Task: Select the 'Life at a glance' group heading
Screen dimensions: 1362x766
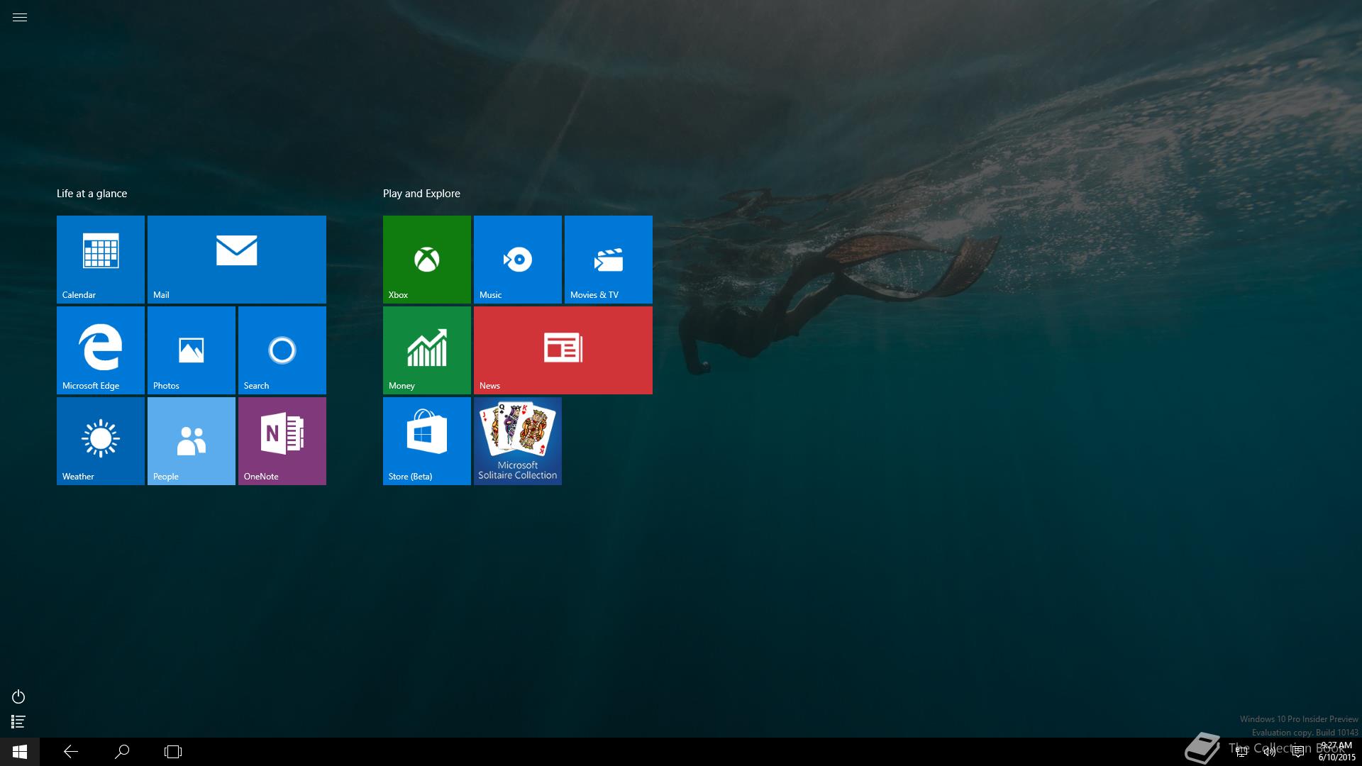Action: tap(92, 194)
